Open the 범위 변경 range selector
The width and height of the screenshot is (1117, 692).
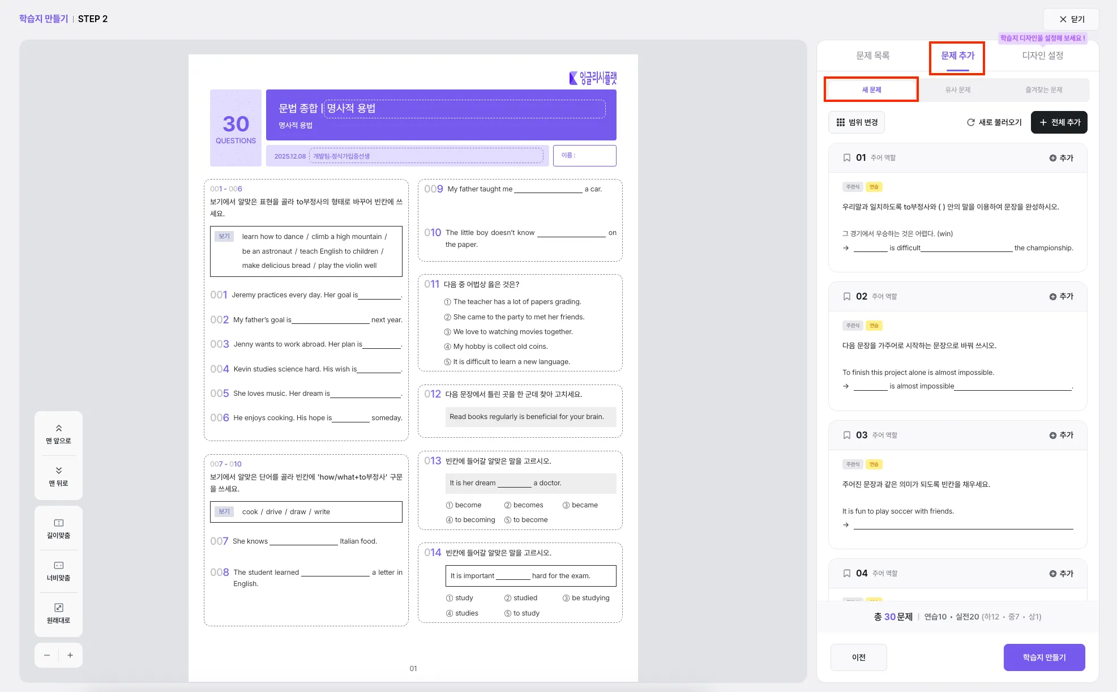857,122
